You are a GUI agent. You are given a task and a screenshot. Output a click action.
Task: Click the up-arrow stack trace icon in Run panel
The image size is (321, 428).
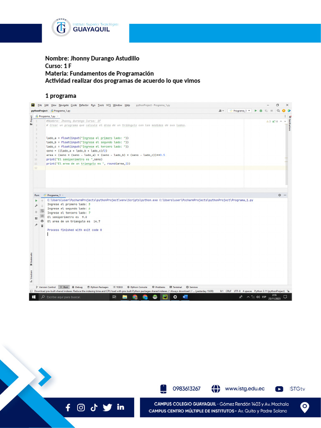coord(42,201)
